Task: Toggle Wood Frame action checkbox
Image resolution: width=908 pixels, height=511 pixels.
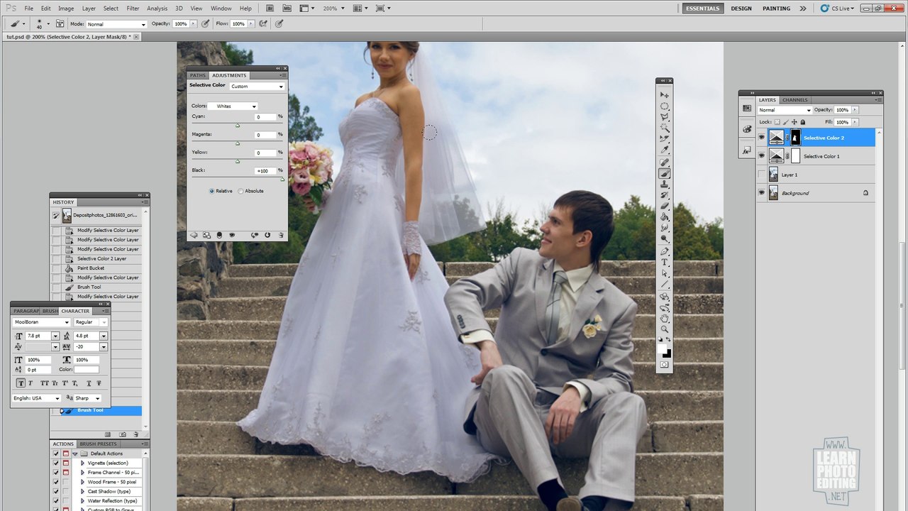Action: click(56, 482)
